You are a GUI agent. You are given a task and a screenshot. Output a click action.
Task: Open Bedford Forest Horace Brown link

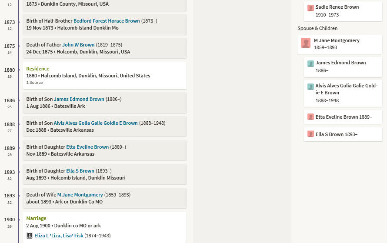107,21
